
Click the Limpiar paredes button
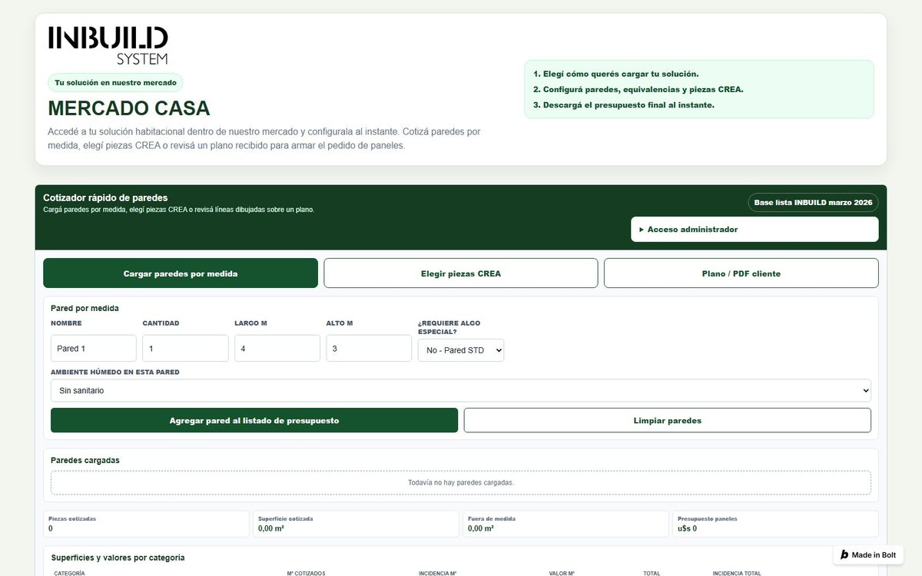(668, 420)
